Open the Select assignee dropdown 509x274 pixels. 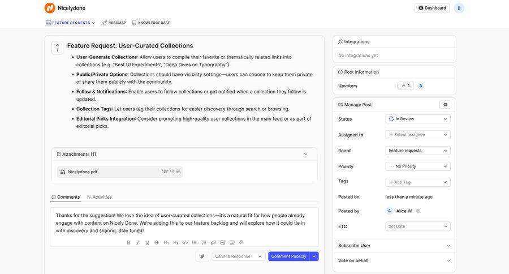tap(418, 135)
